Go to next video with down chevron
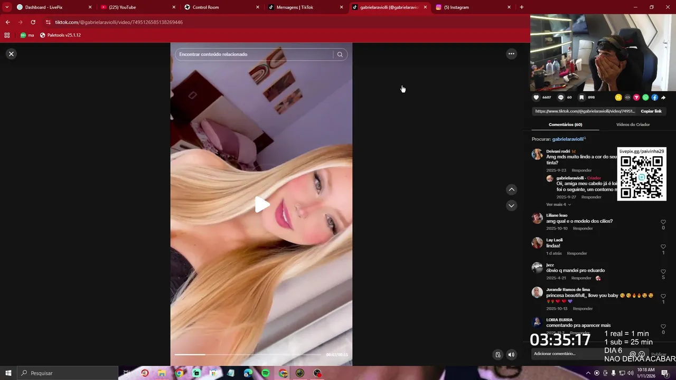Screen dimensions: 676x380 click(511, 205)
